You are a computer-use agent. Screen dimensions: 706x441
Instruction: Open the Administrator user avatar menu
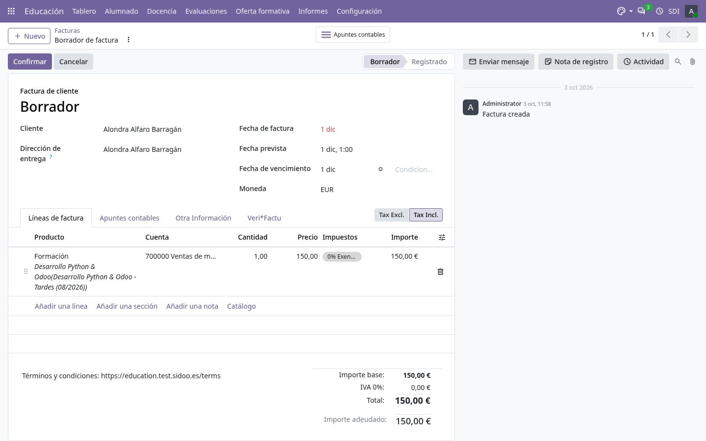tap(691, 11)
